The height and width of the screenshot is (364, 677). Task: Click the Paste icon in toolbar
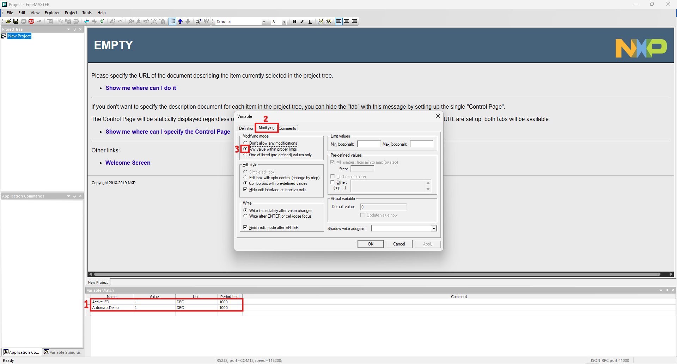click(x=68, y=22)
